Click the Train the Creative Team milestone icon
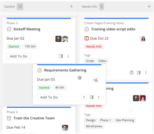 click(x=9, y=118)
